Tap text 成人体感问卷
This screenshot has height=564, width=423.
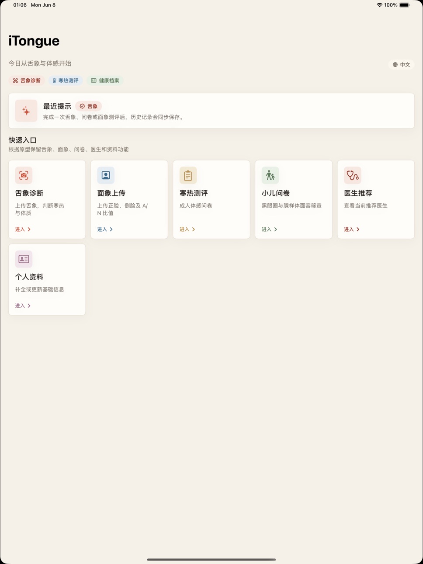(x=196, y=205)
